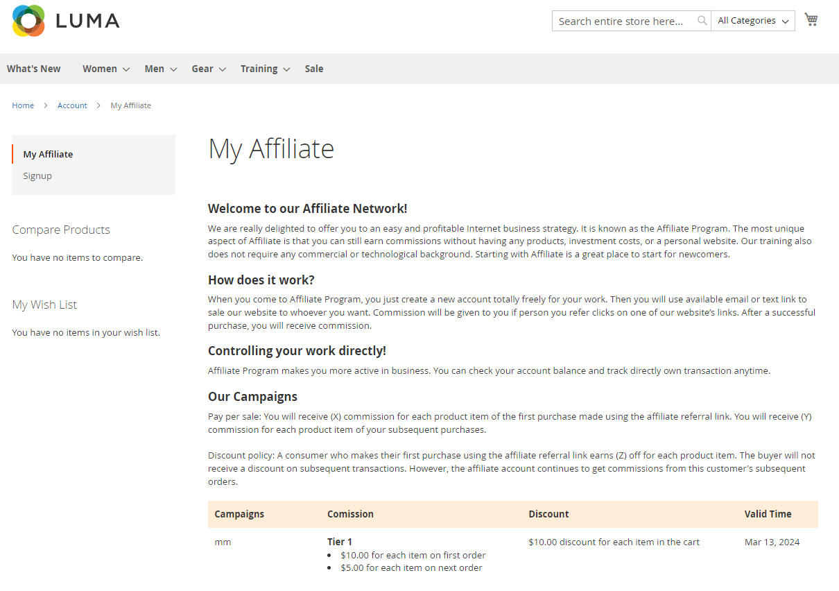Image resolution: width=839 pixels, height=591 pixels.
Task: Click the Campaigns column header
Action: pyautogui.click(x=239, y=514)
